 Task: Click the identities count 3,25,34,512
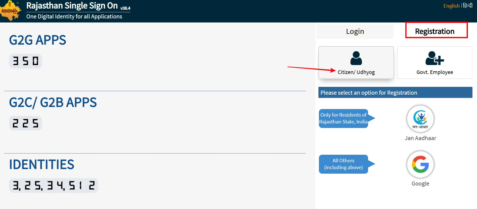[x=54, y=186]
